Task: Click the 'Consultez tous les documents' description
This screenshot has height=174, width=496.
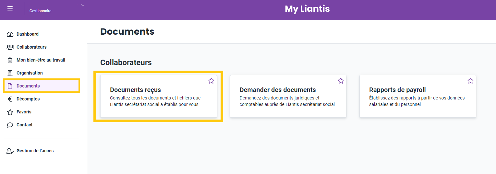Action: [155, 101]
